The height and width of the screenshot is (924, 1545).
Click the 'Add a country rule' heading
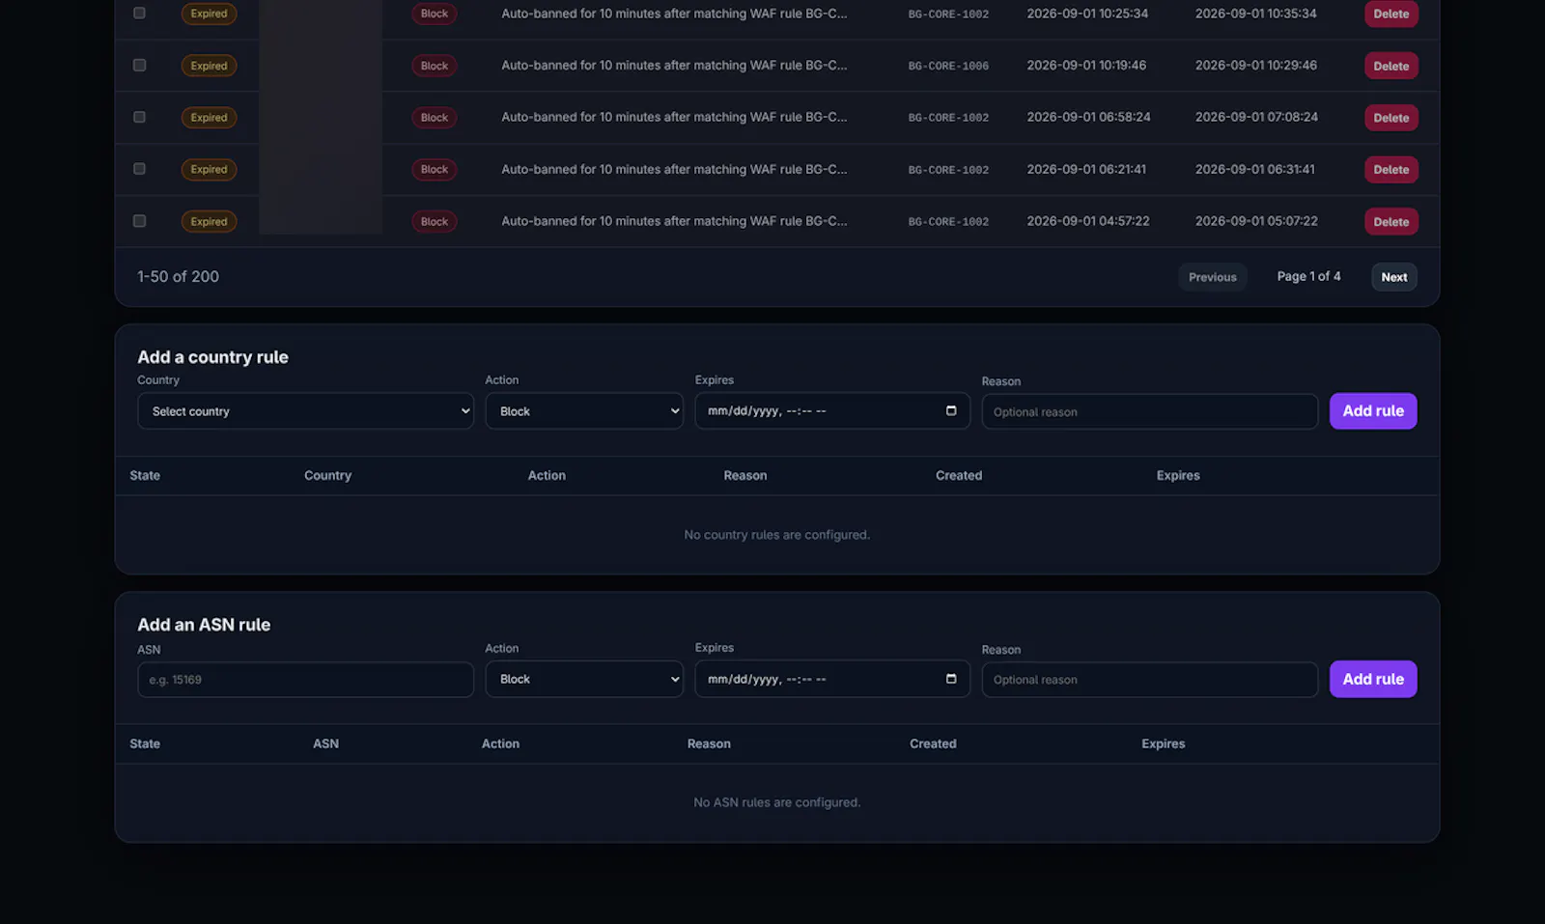(x=212, y=357)
